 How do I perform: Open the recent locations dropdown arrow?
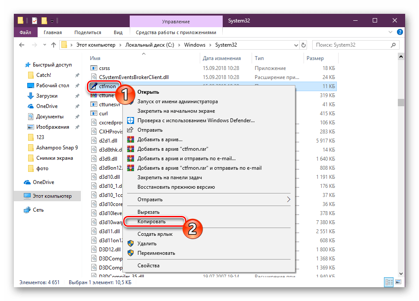coord(44,45)
